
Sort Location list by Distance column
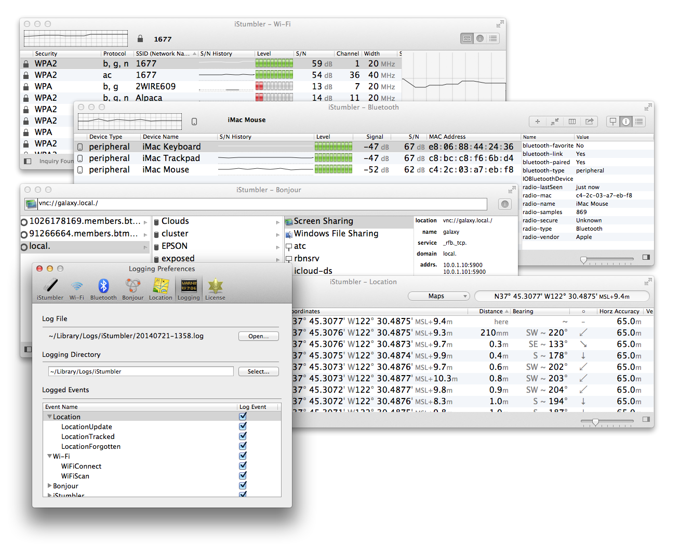click(x=489, y=311)
